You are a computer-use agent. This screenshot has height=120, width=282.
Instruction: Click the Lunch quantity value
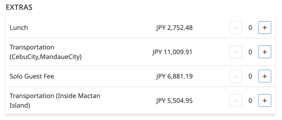(250, 28)
